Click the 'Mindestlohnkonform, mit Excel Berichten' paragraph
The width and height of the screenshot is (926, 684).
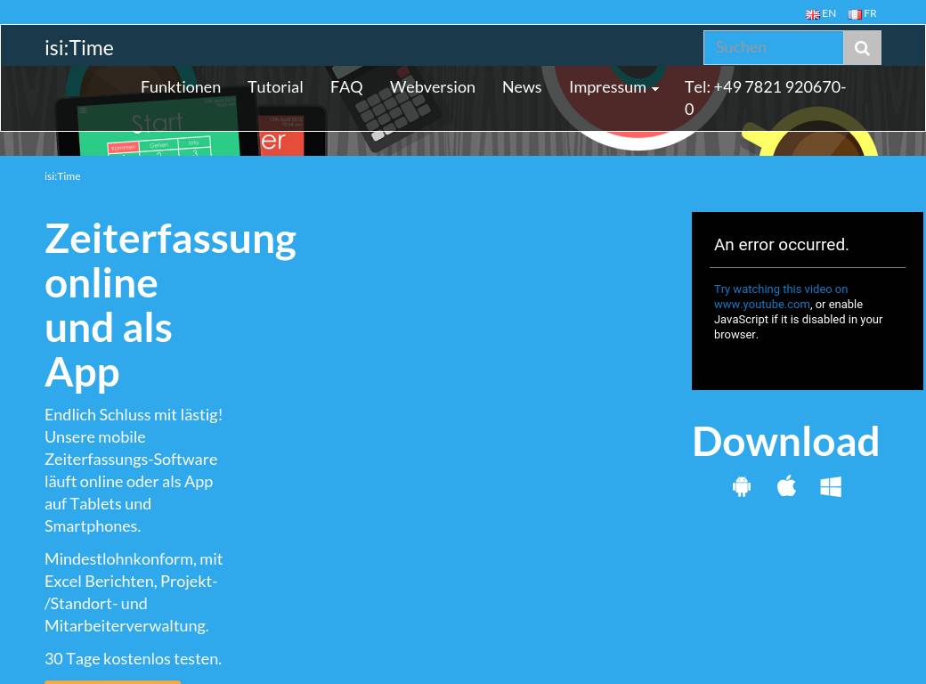(x=134, y=592)
